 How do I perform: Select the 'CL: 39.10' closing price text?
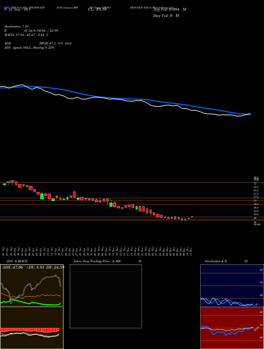97,10
